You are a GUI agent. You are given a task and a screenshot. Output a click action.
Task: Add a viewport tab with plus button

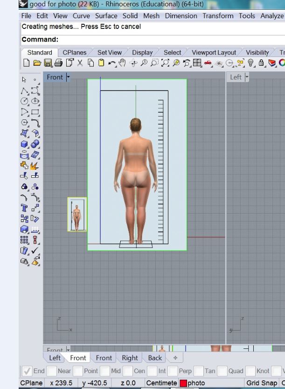175,358
